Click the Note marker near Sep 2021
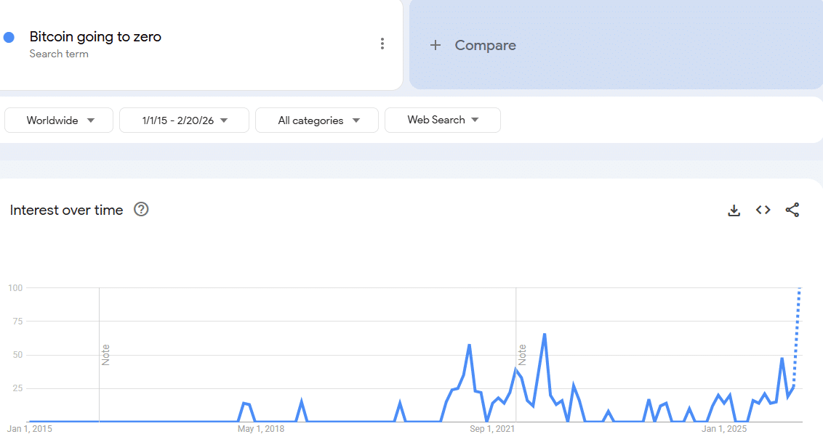This screenshot has width=823, height=442. click(522, 355)
